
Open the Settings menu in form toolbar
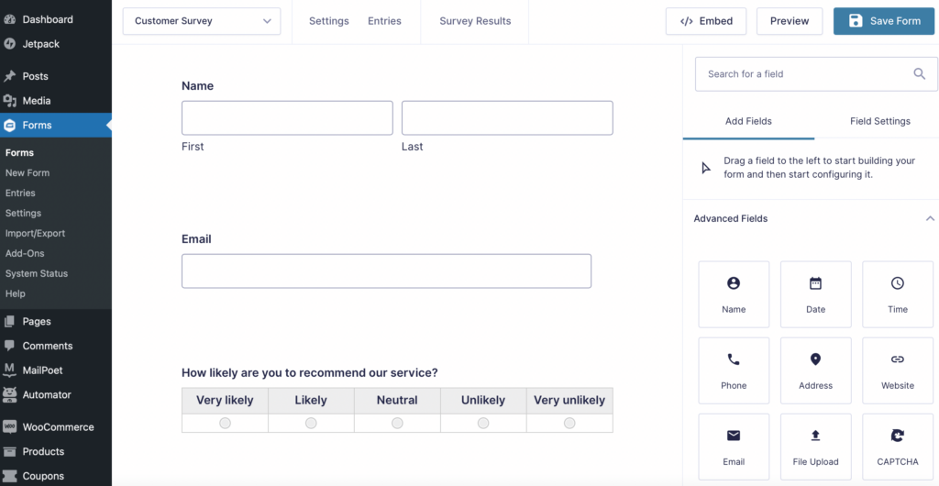pyautogui.click(x=328, y=21)
